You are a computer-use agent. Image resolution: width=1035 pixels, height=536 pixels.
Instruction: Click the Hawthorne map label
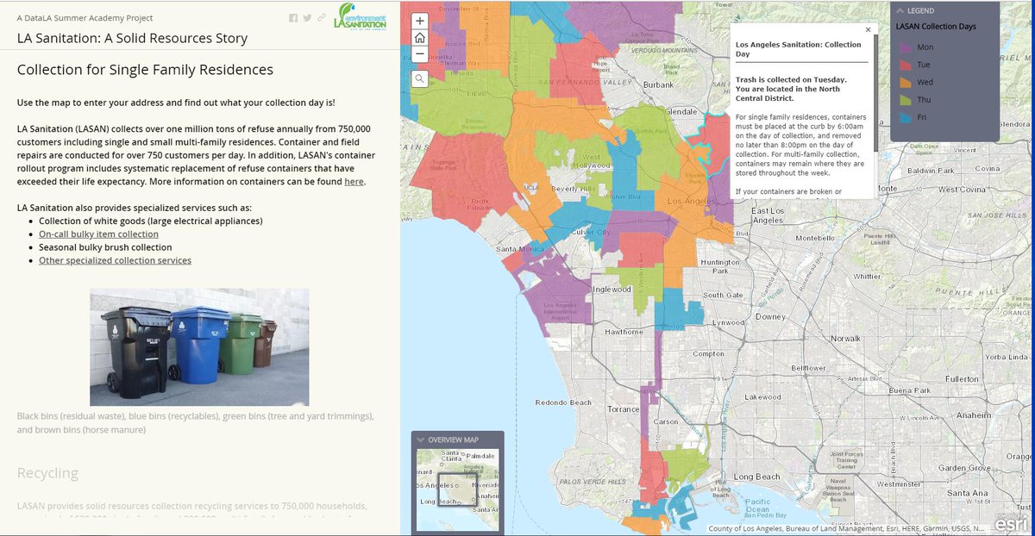623,332
